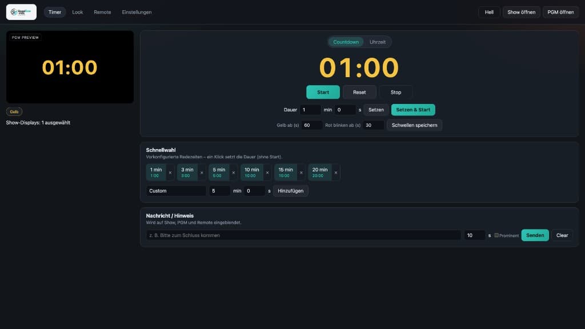This screenshot has height=329, width=585.
Task: Delete the 10 min quick preset
Action: coord(267,172)
